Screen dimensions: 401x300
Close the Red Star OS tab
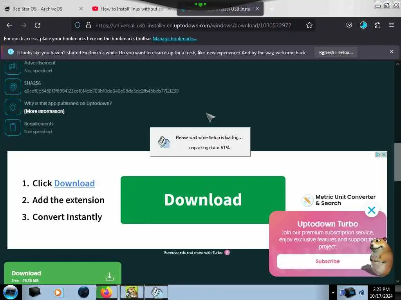[81, 9]
